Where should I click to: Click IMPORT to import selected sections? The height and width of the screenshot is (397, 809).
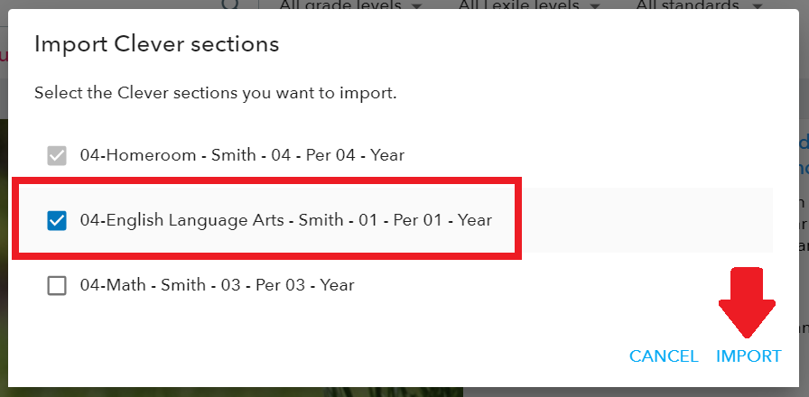tap(749, 356)
